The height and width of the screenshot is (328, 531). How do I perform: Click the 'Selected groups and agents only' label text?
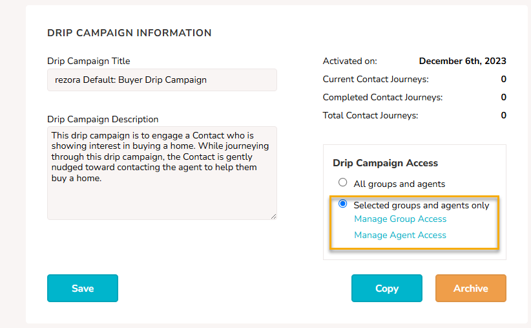click(x=421, y=206)
